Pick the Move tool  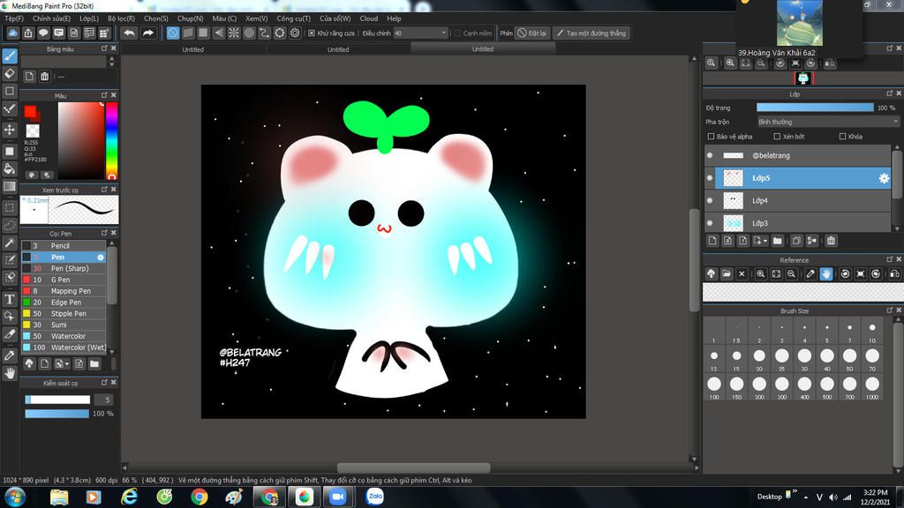10,130
